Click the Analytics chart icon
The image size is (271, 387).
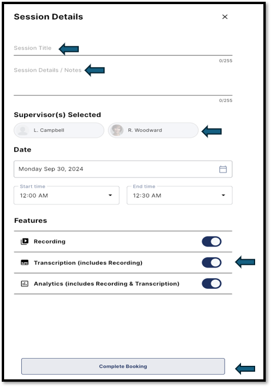coord(25,284)
